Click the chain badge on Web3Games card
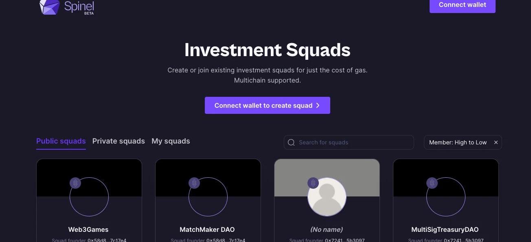The height and width of the screenshot is (242, 531). click(75, 183)
